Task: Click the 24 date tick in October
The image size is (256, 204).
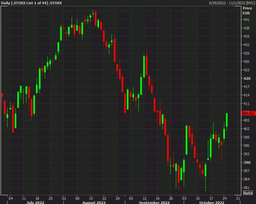Action: 224,198
